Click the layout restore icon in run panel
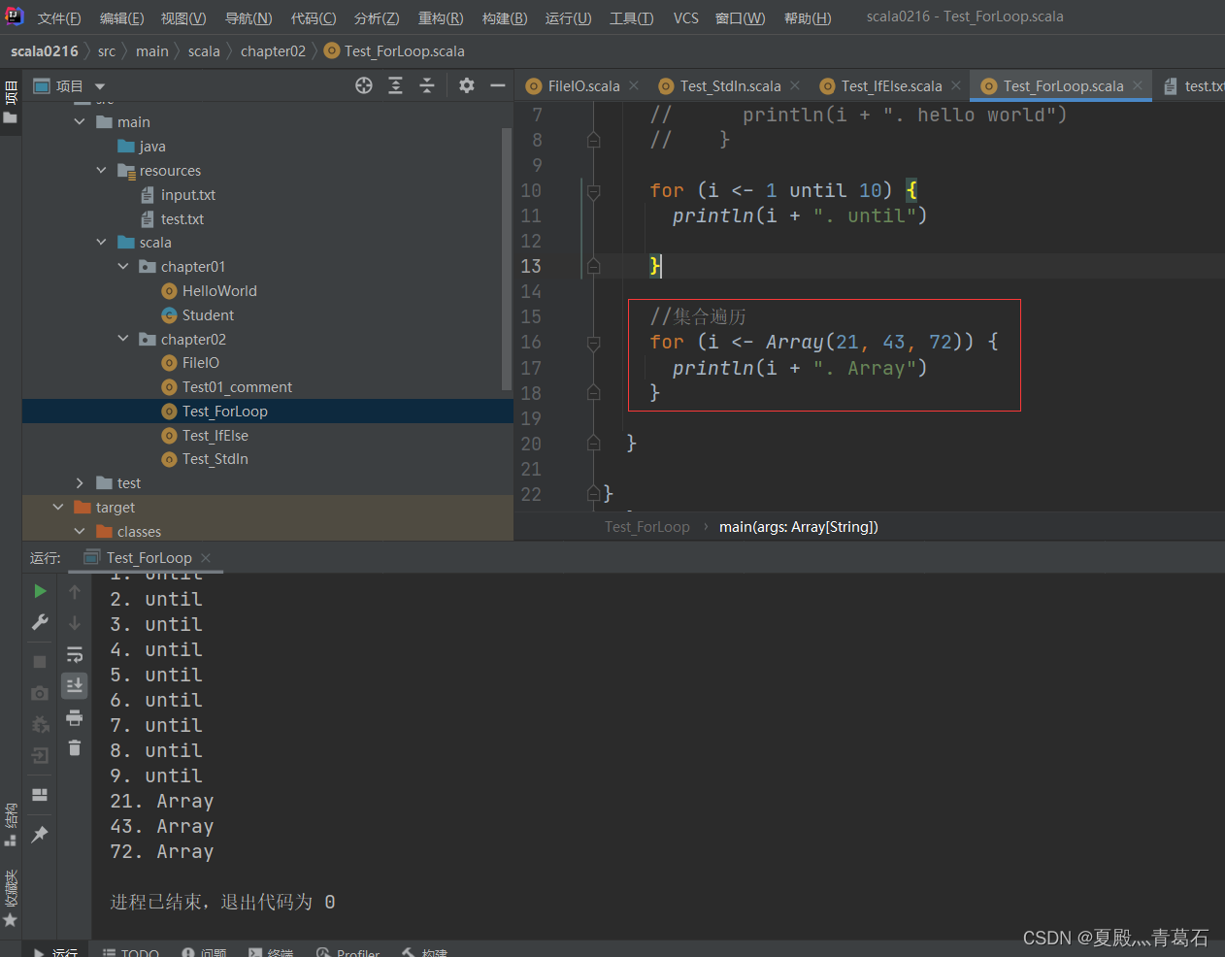 (40, 795)
